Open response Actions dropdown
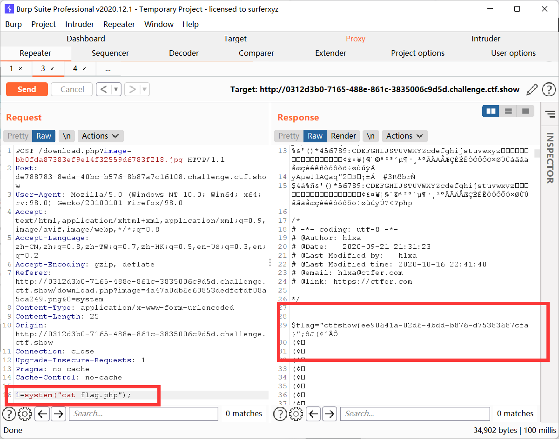This screenshot has height=439, width=559. tap(404, 136)
